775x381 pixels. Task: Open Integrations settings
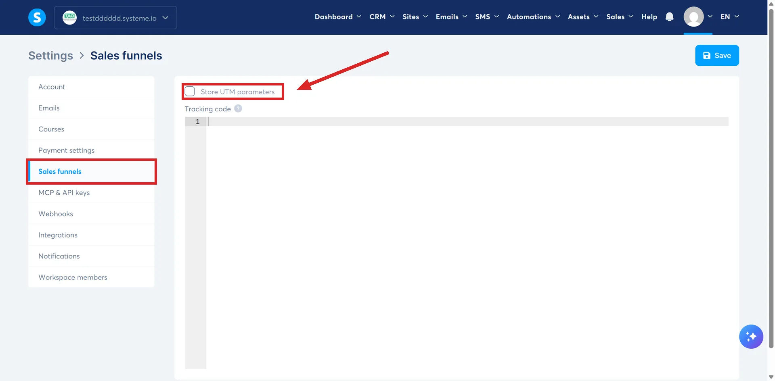click(91, 235)
